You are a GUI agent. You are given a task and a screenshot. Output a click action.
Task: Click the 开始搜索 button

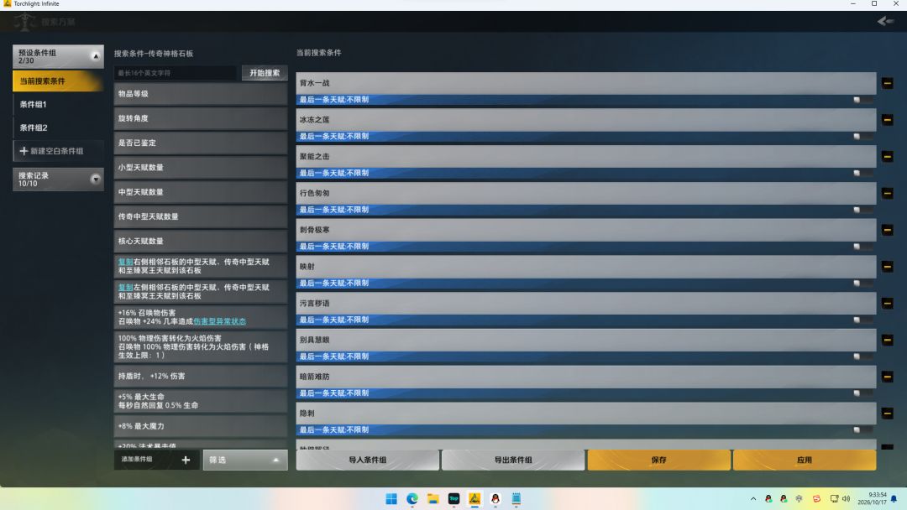(x=265, y=73)
